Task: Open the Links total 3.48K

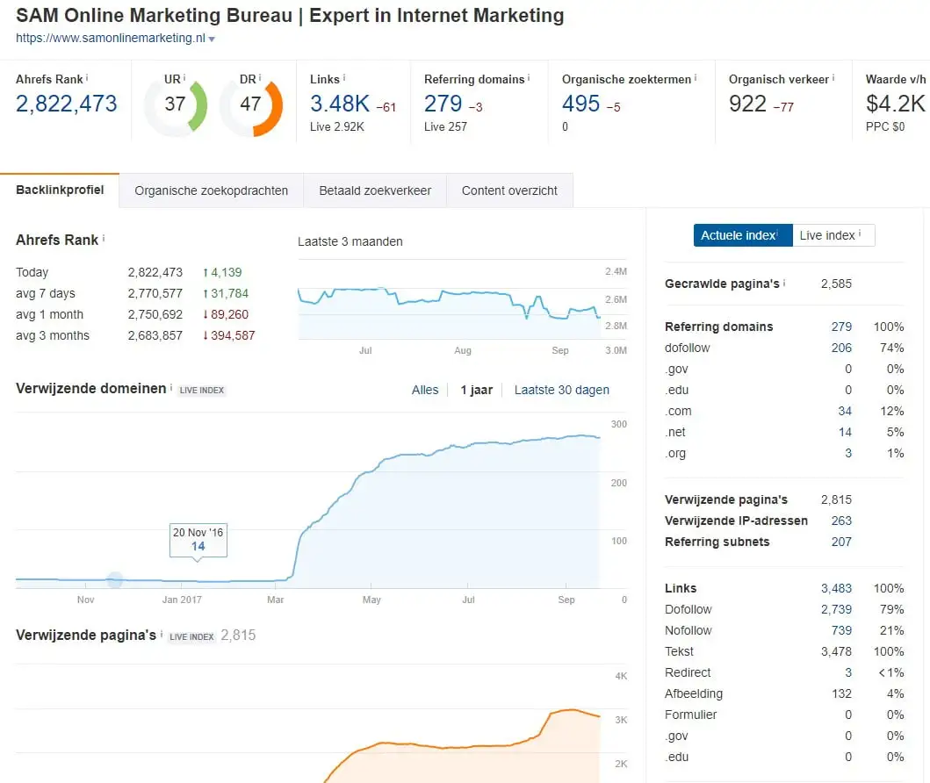Action: click(x=340, y=104)
